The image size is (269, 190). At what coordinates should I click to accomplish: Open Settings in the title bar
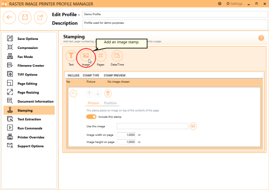[234, 4]
